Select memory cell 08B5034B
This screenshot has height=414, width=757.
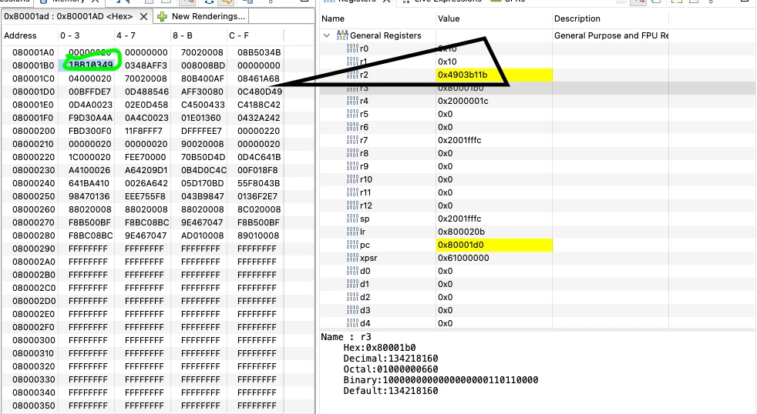click(259, 52)
